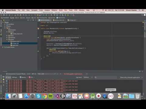The width and height of the screenshot is (146, 109).
Task: Open the Genymotion dock icon
Action: point(111,96)
